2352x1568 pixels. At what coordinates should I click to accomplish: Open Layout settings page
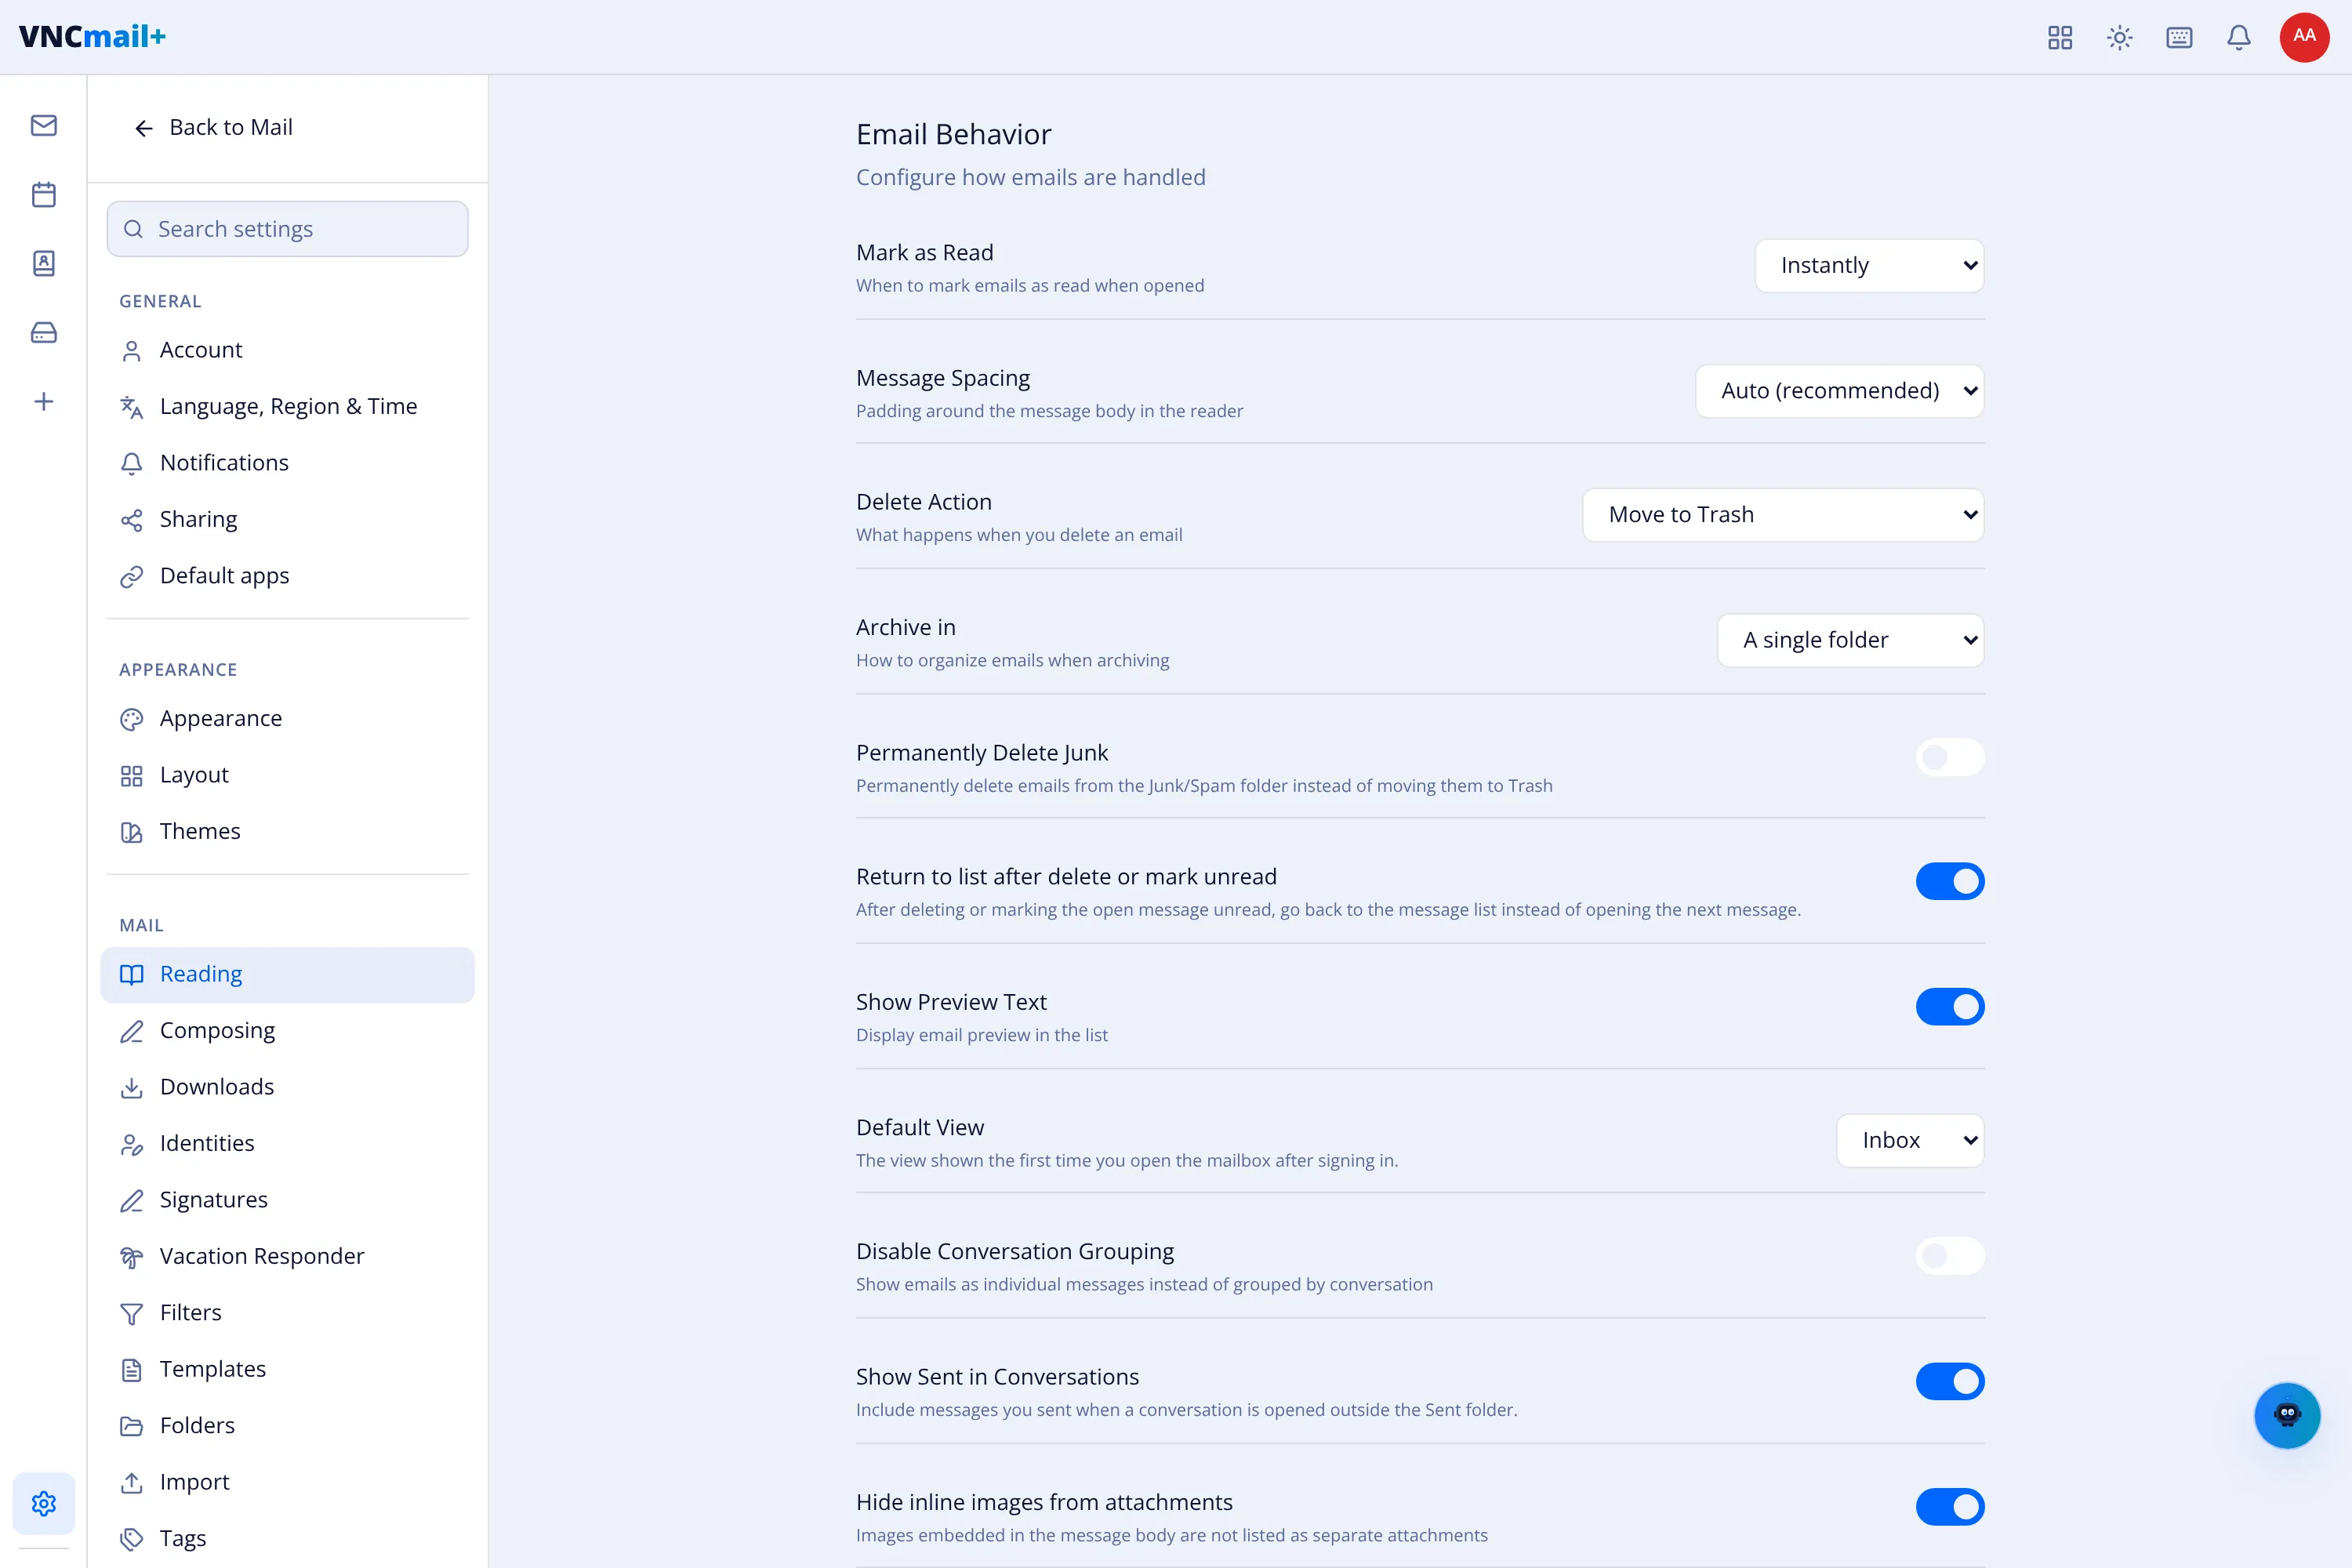click(x=287, y=776)
